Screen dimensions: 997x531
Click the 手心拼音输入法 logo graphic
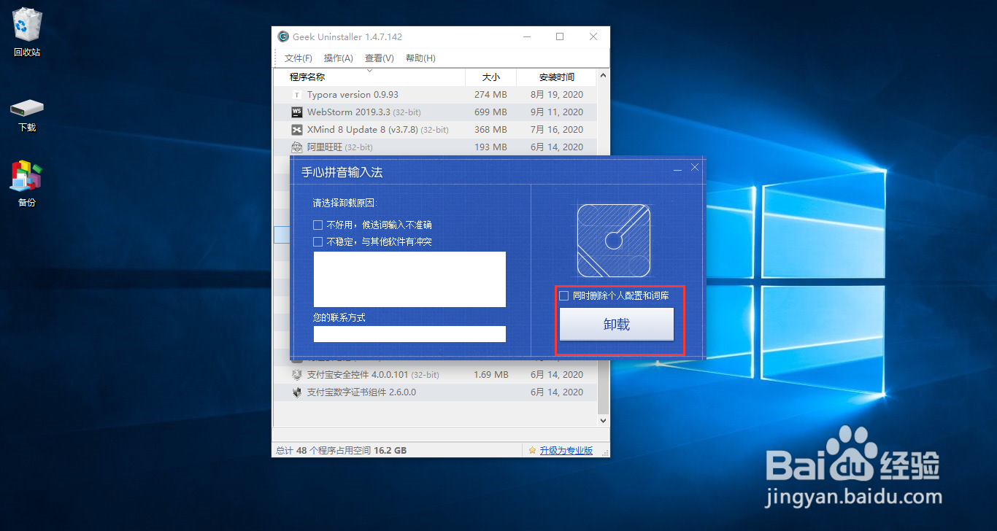[x=614, y=241]
